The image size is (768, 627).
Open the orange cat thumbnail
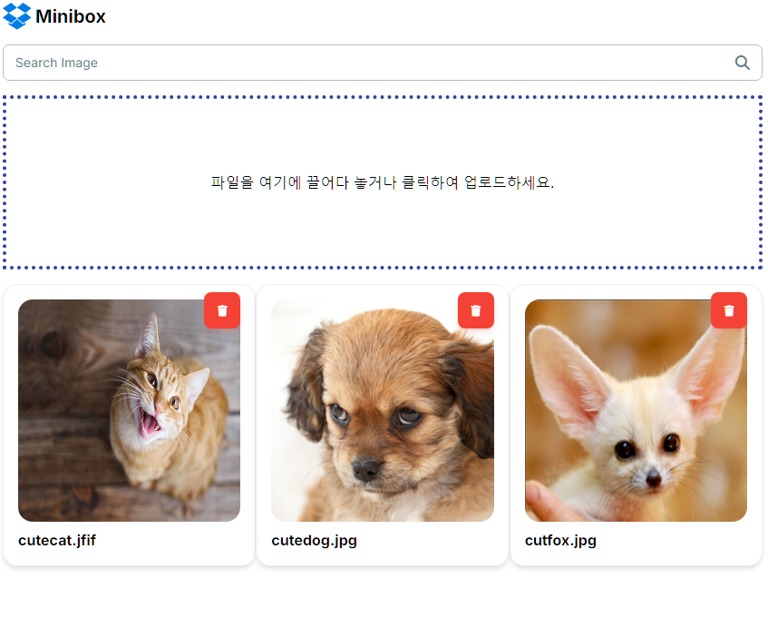[x=129, y=410]
